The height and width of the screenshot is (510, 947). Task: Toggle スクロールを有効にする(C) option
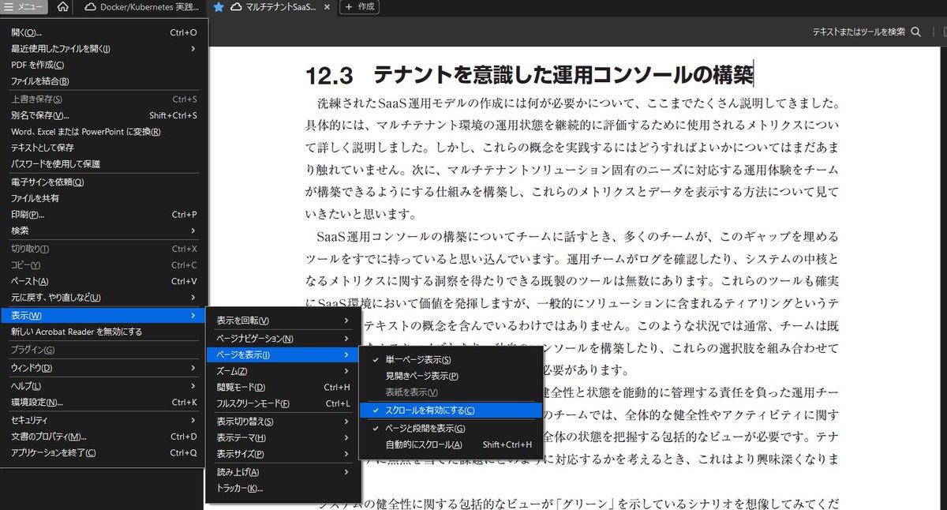[x=452, y=411]
